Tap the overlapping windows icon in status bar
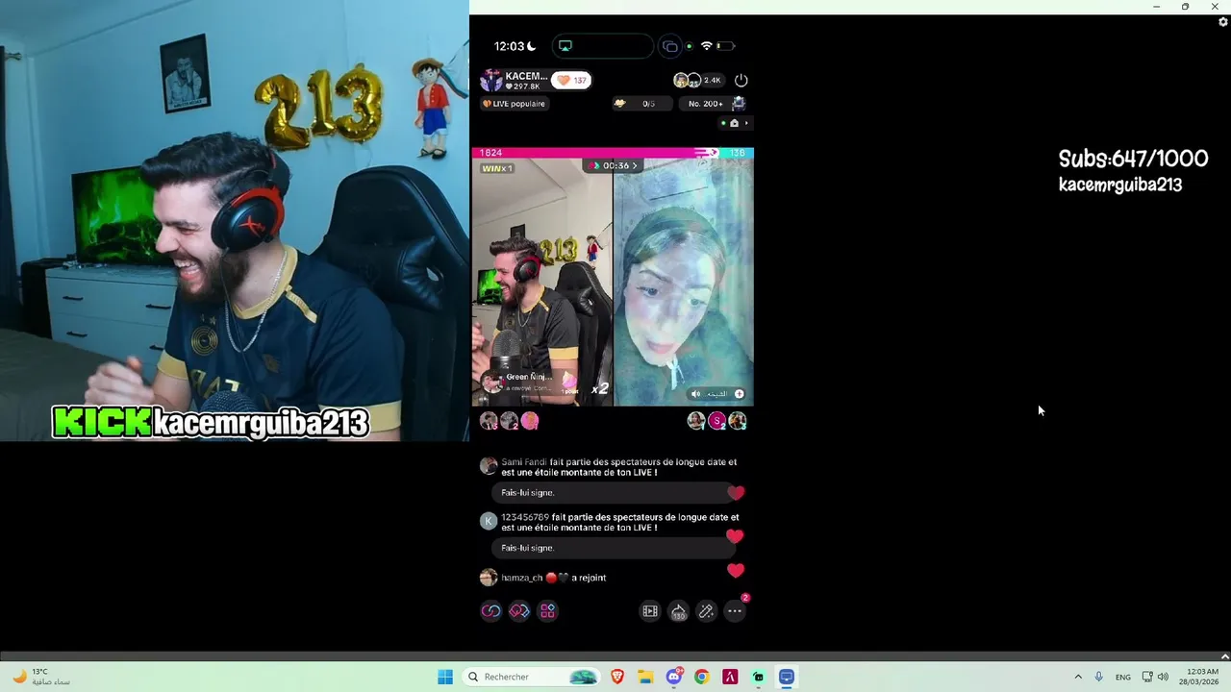Image resolution: width=1231 pixels, height=692 pixels. (670, 46)
